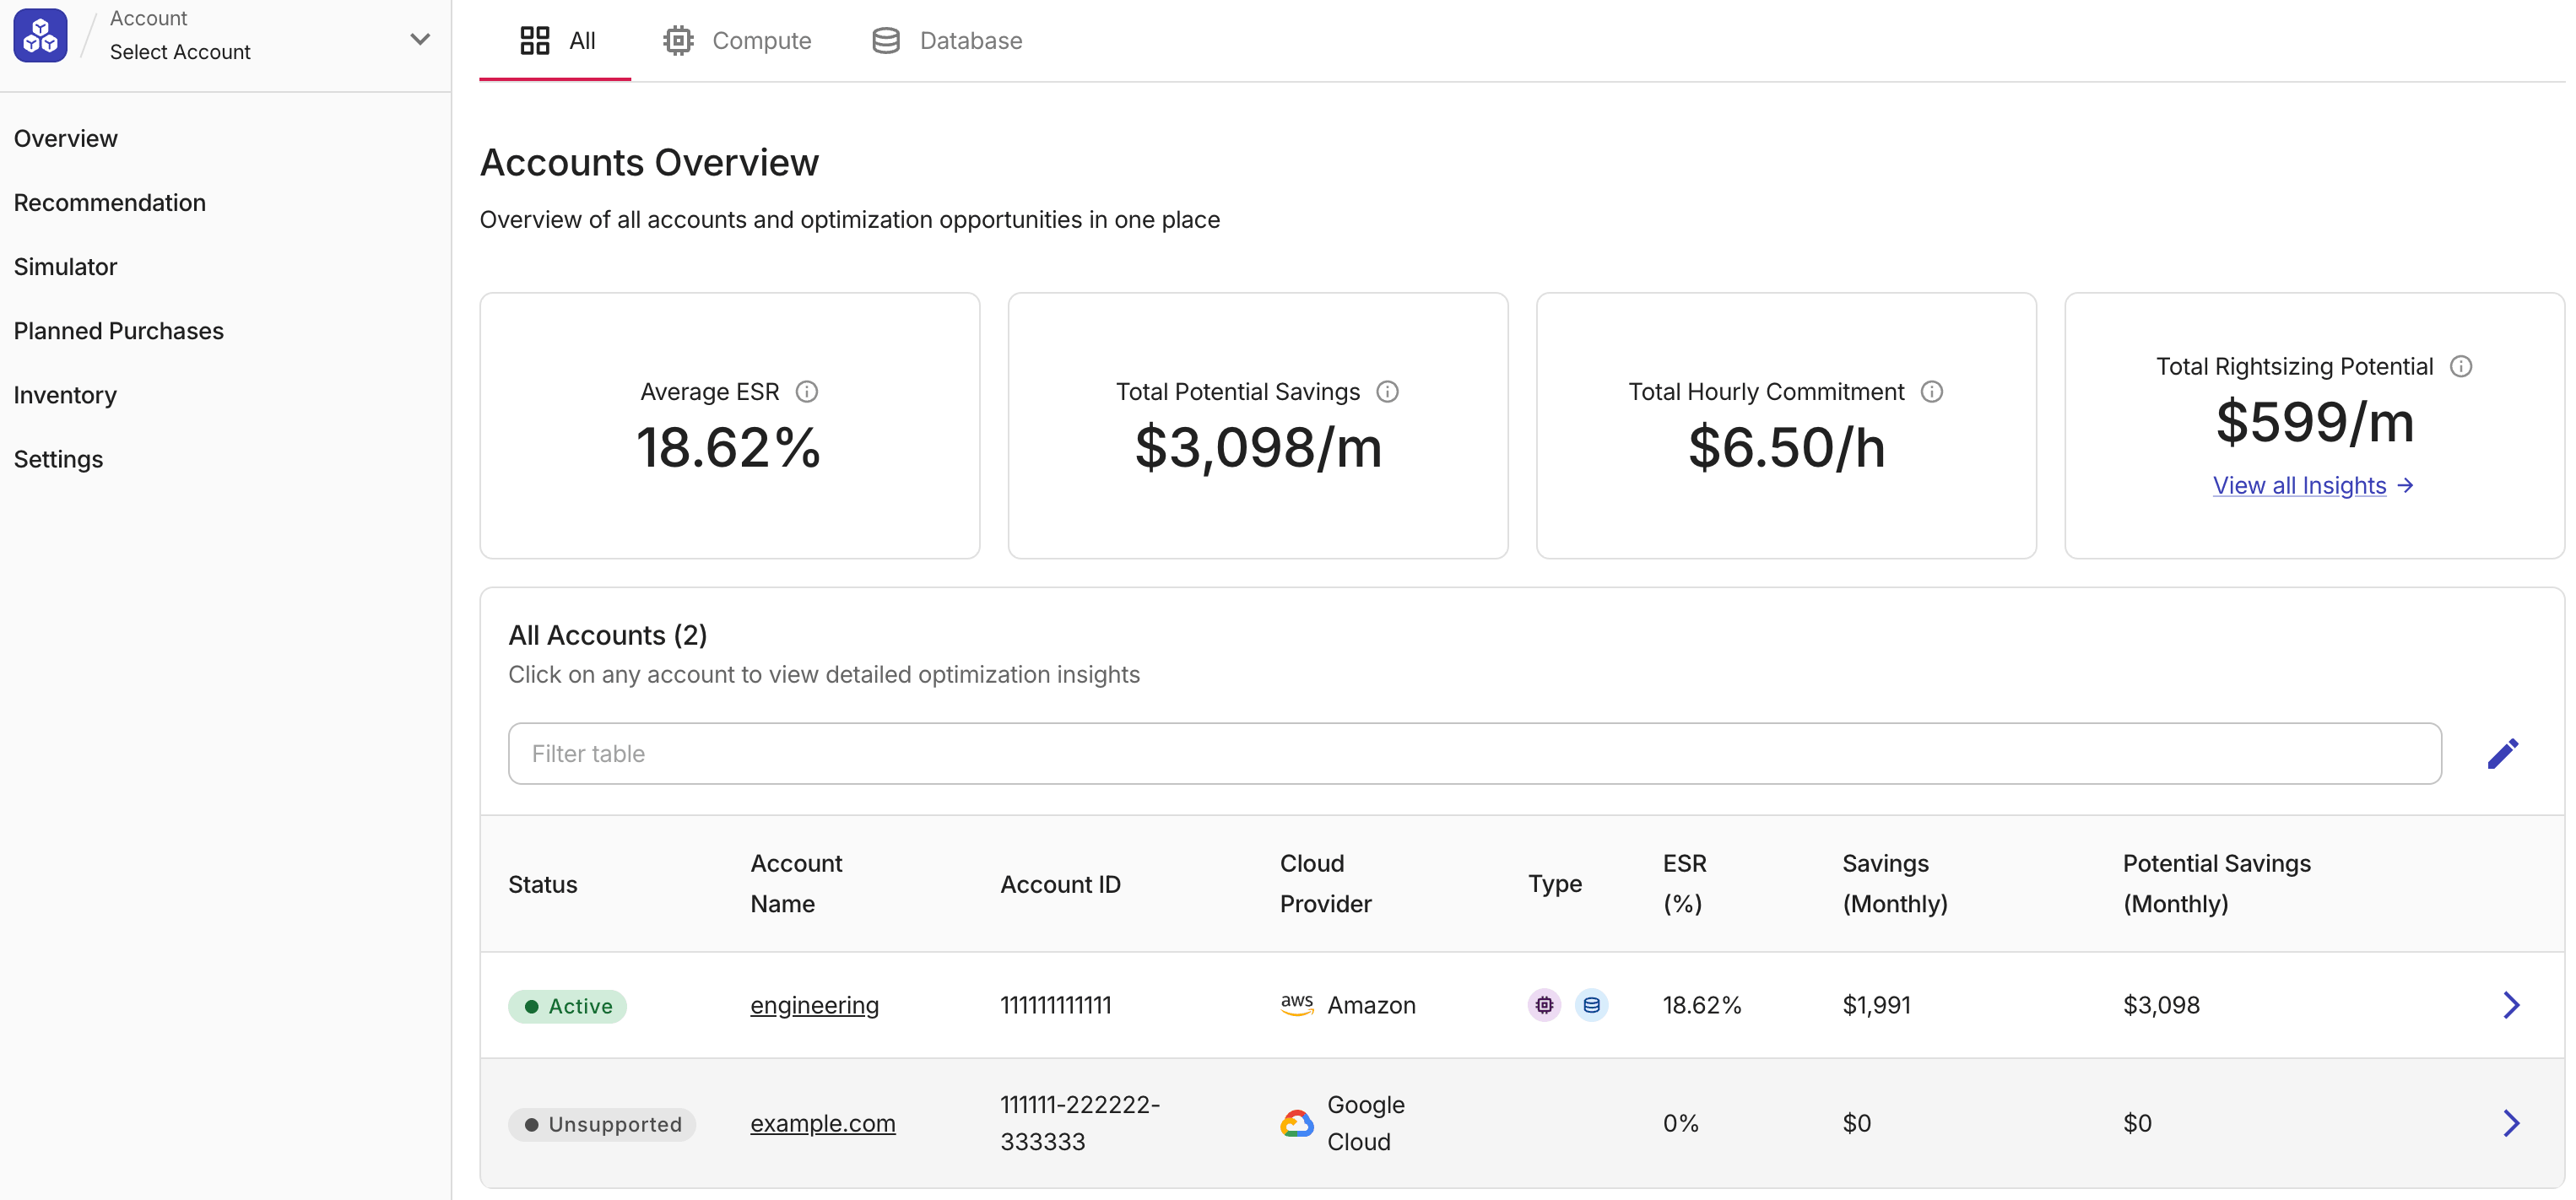Navigate to Planned Purchases
The height and width of the screenshot is (1200, 2576).
(x=119, y=330)
